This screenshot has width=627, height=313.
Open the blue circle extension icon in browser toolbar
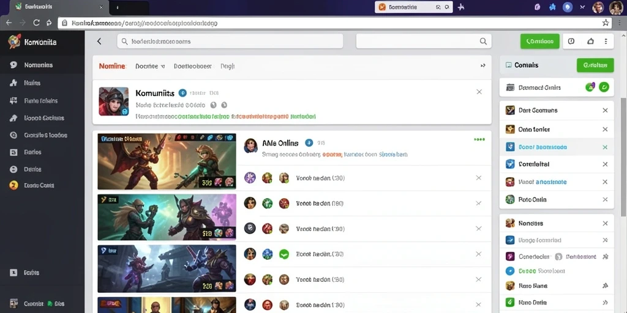click(568, 7)
